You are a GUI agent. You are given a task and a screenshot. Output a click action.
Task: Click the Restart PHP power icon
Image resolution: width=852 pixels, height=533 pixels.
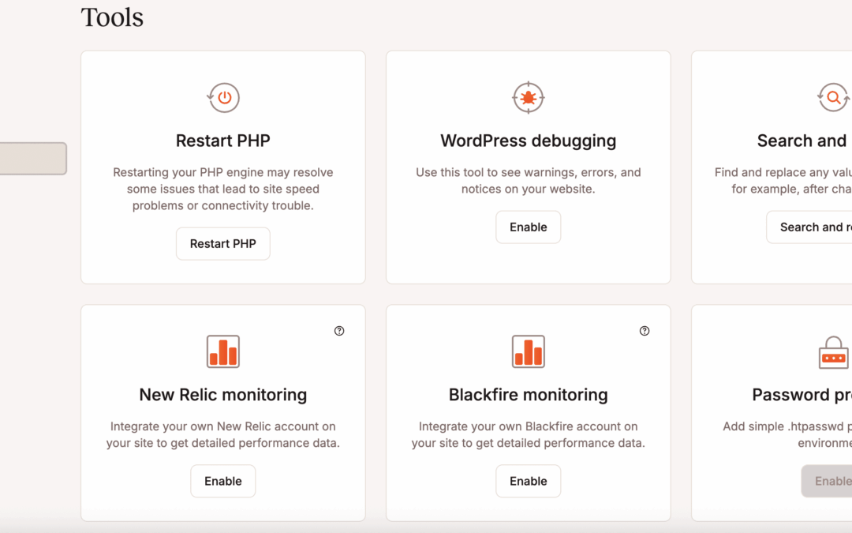click(223, 98)
